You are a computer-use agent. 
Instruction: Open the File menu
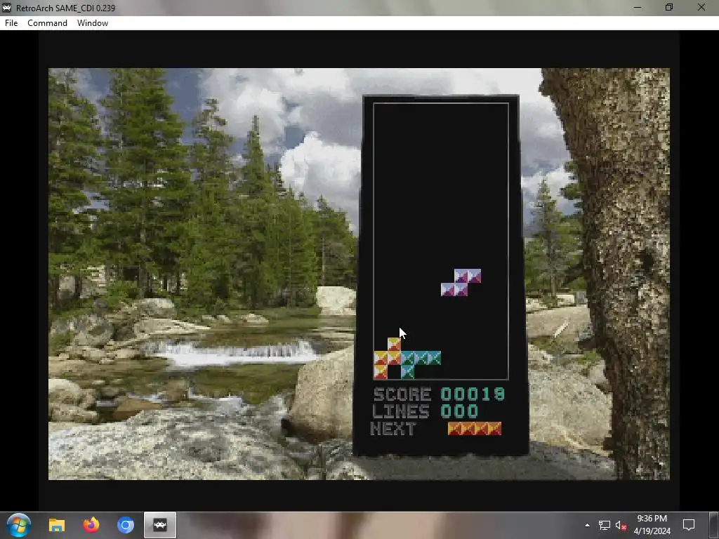click(11, 23)
